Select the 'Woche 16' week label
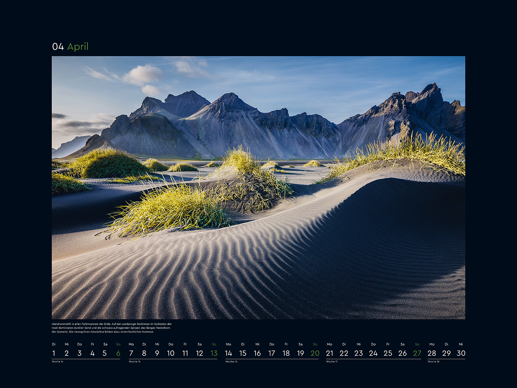The width and height of the screenshot is (517, 388). click(x=231, y=362)
